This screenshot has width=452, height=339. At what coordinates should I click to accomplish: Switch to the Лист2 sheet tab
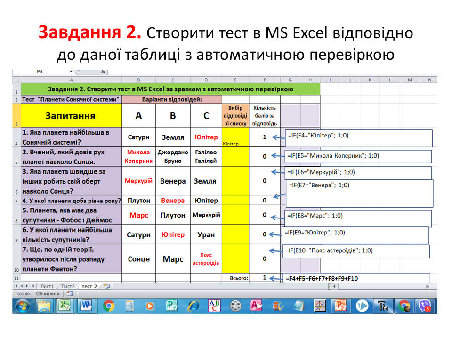pos(68,286)
